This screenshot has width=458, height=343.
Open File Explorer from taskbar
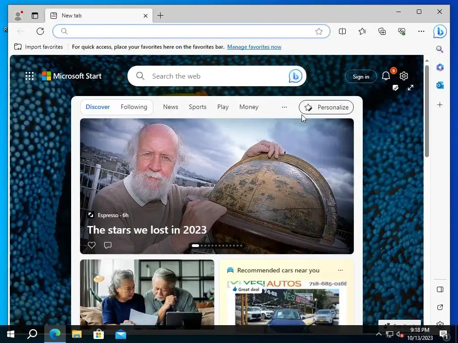coord(77,334)
